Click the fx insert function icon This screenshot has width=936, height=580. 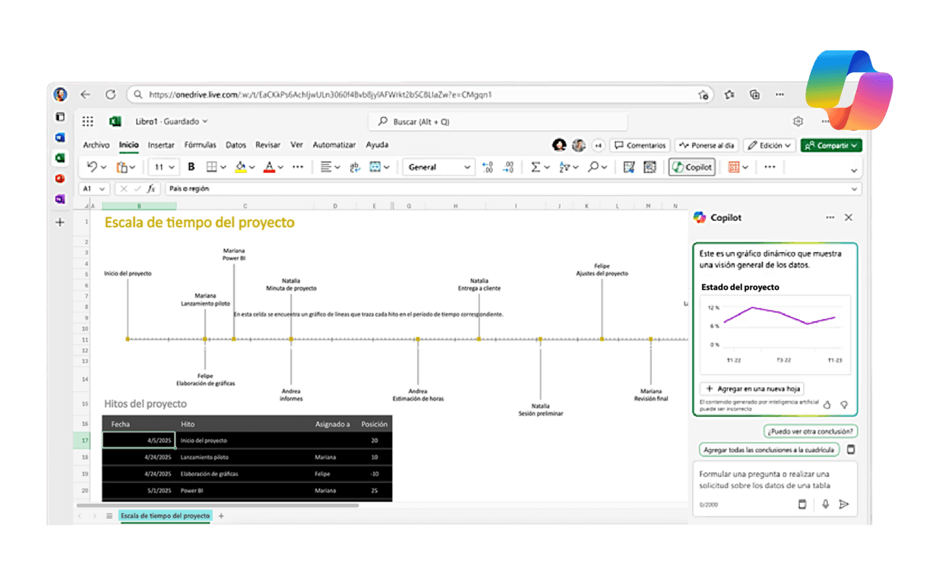click(151, 188)
